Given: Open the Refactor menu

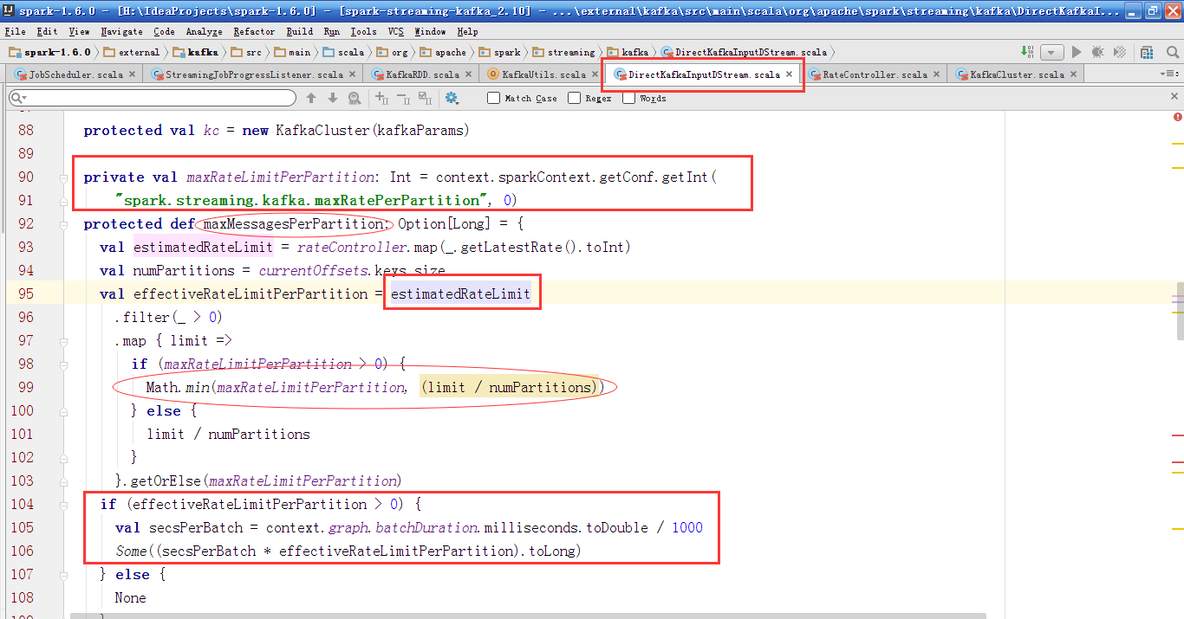Looking at the screenshot, I should [253, 31].
